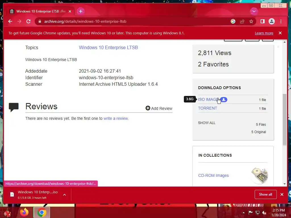Image resolution: width=291 pixels, height=218 pixels.
Task: Click the 5 Original text
Action: coord(259,132)
